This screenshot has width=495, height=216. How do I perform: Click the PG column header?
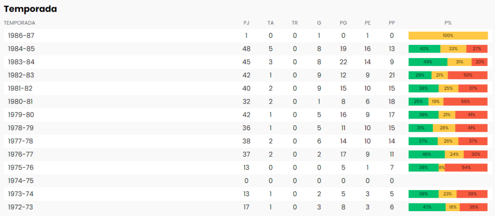point(343,23)
